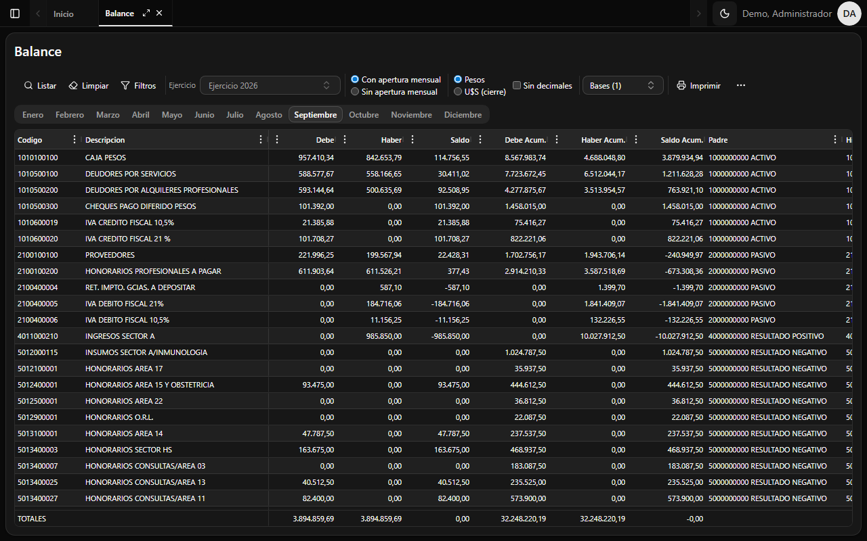Select the Abril month tab
The image size is (867, 541).
coord(141,115)
